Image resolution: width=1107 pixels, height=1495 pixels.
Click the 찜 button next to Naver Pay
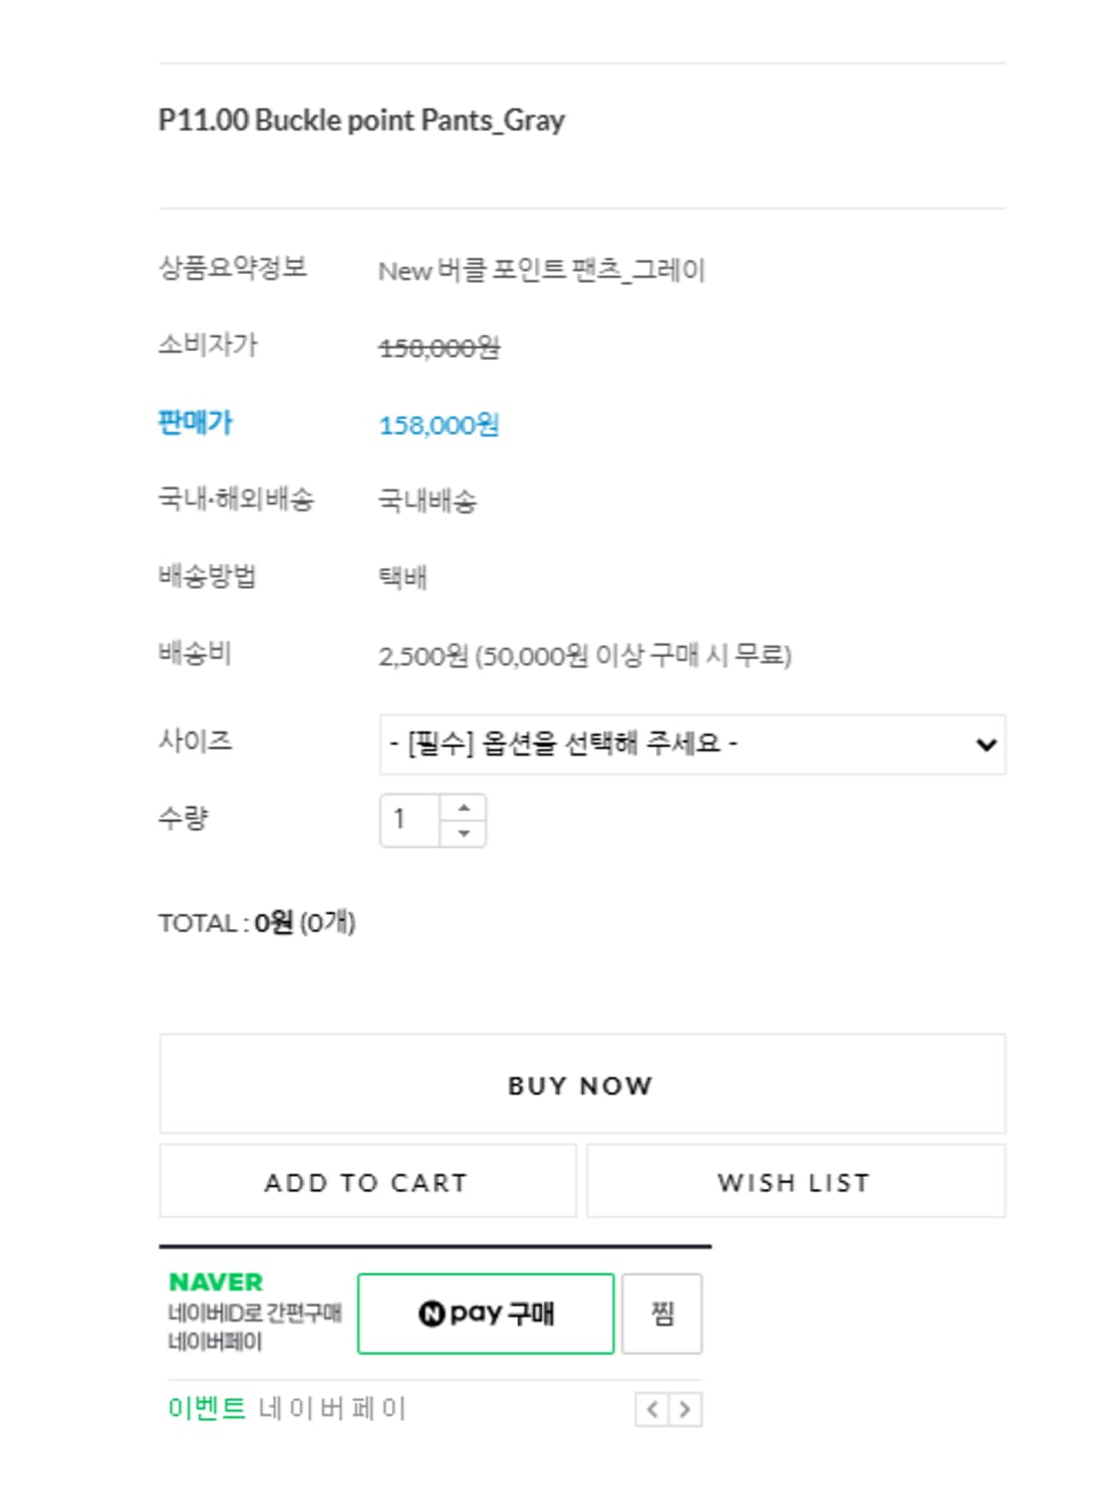point(663,1314)
